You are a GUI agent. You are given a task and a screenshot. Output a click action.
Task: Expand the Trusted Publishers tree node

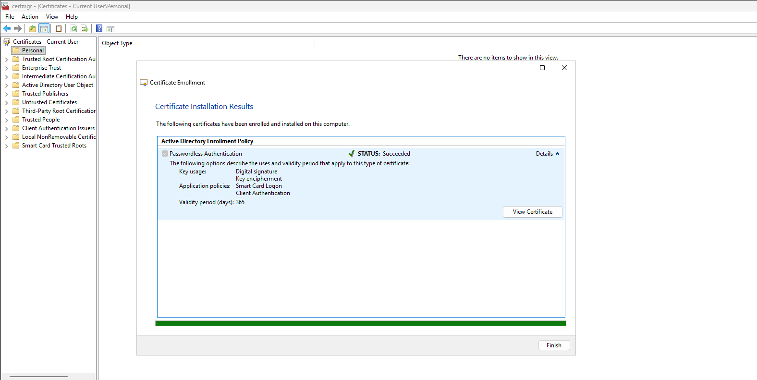click(6, 94)
